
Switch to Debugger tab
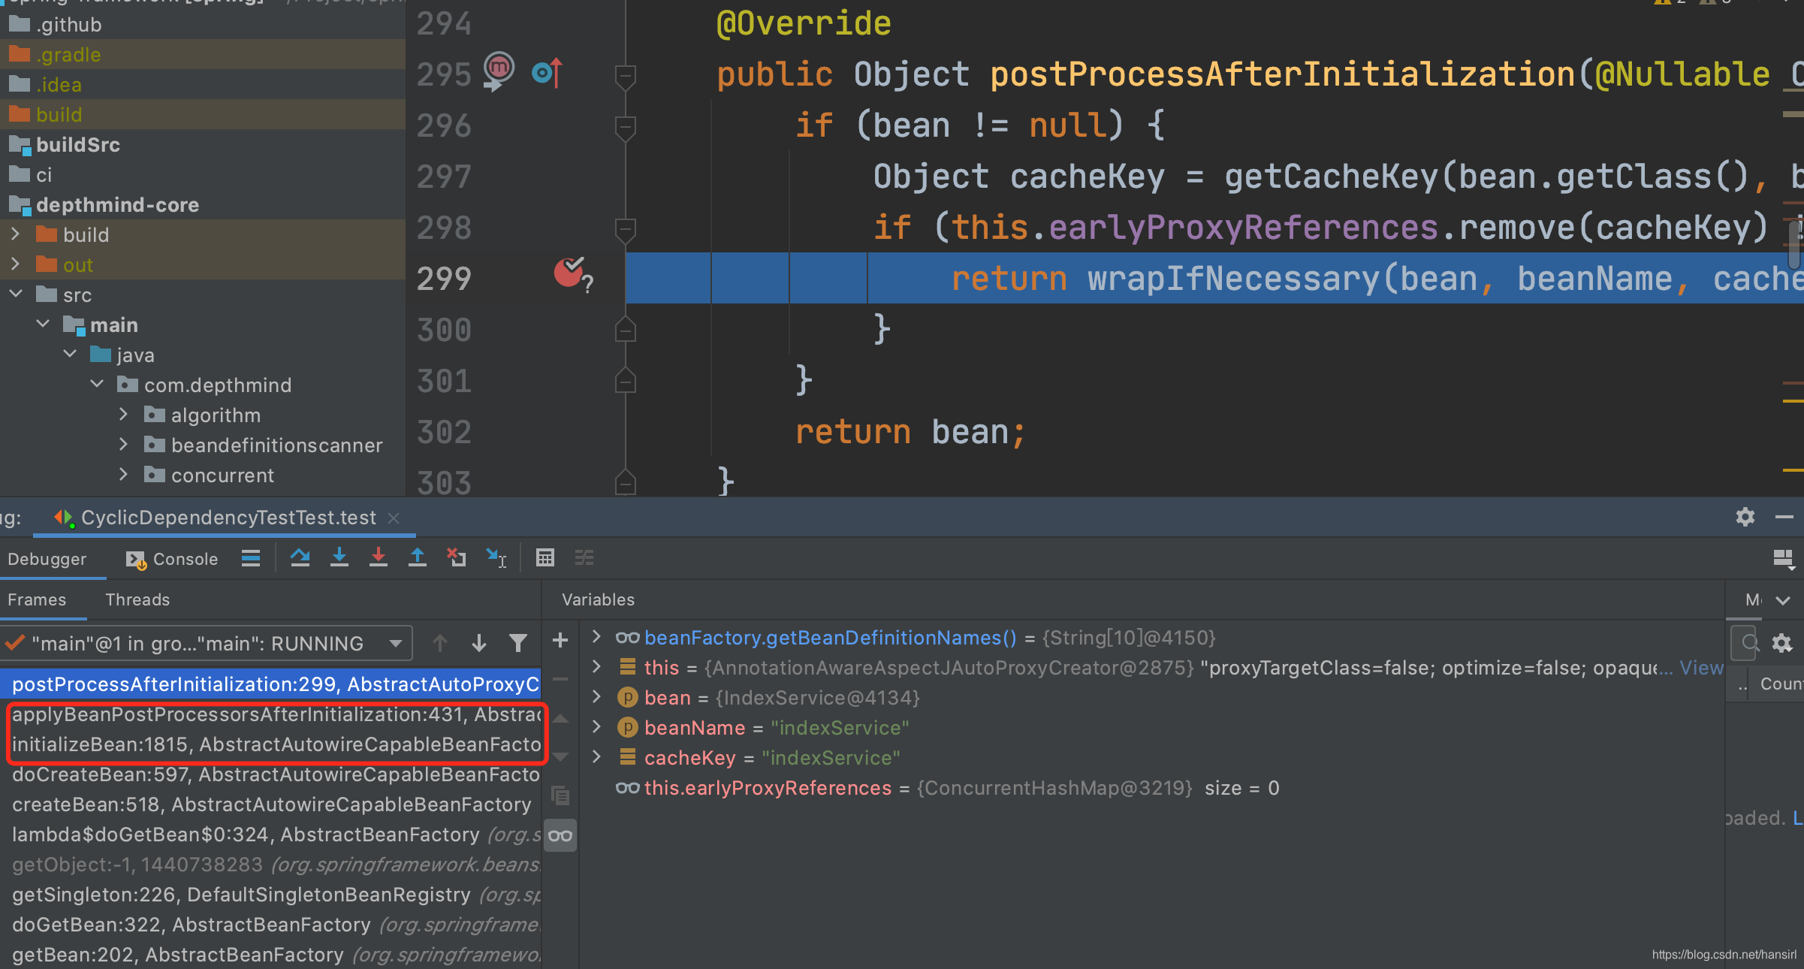point(47,559)
